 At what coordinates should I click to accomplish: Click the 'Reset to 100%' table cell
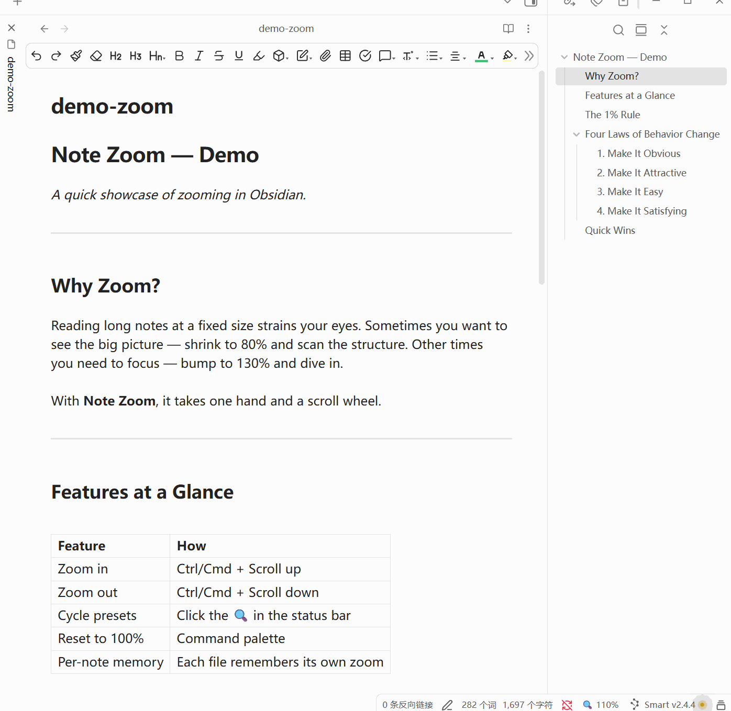coord(110,639)
